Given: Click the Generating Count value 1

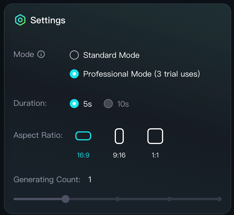Looking at the screenshot, I should pos(90,179).
